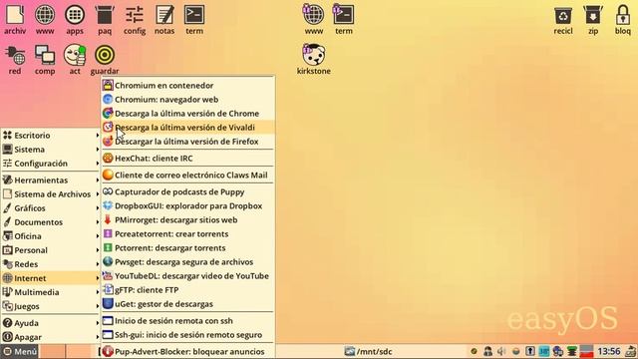Open the Redes menu category

(x=51, y=264)
